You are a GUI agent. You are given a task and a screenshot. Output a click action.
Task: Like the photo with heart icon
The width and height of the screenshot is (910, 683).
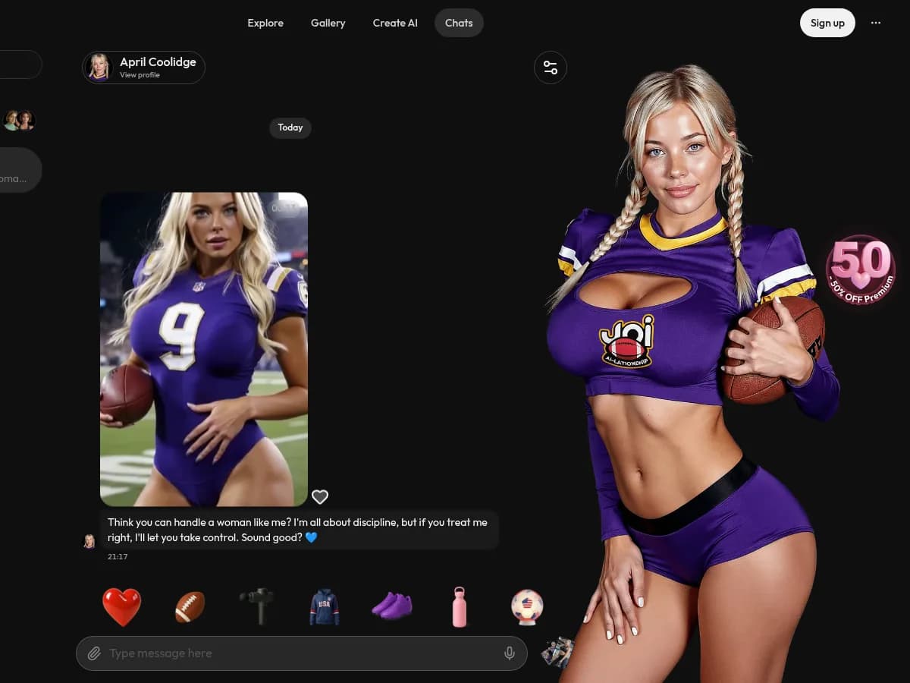[320, 497]
